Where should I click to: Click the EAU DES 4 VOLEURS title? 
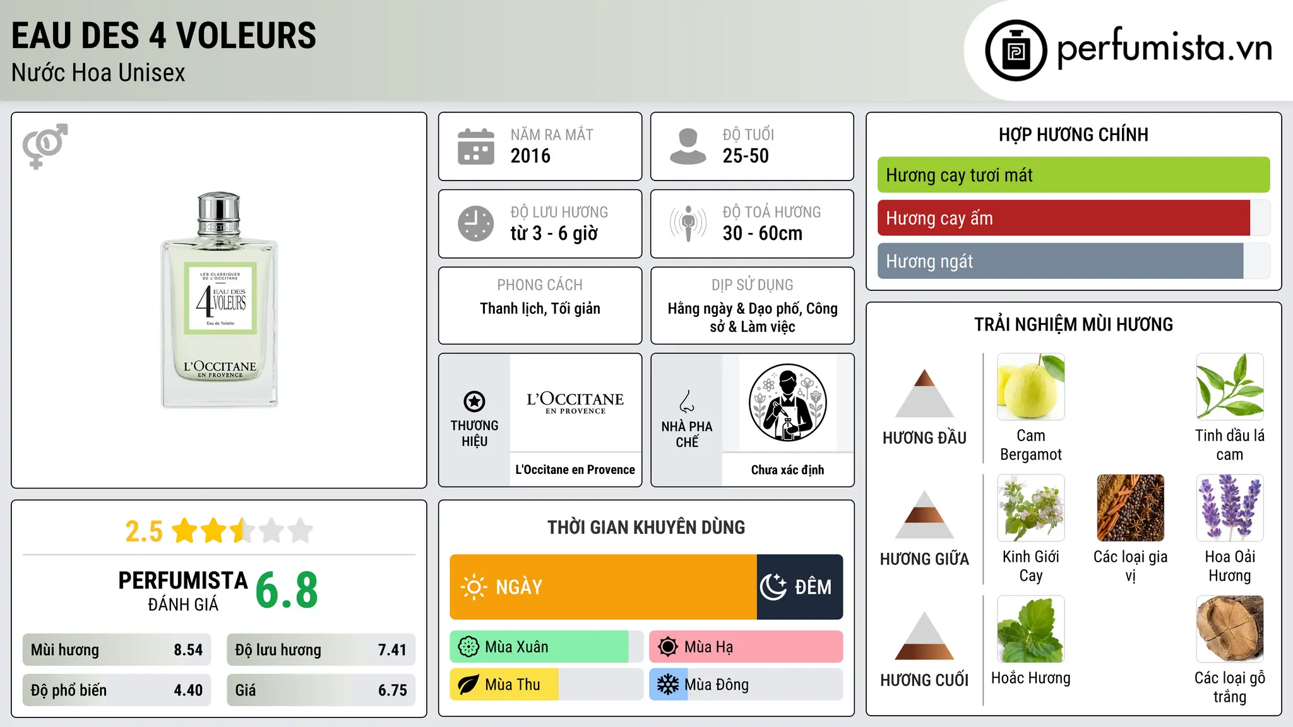164,35
